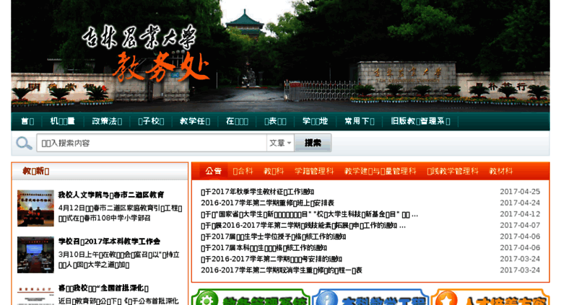Select the 公告 tab

click(213, 171)
